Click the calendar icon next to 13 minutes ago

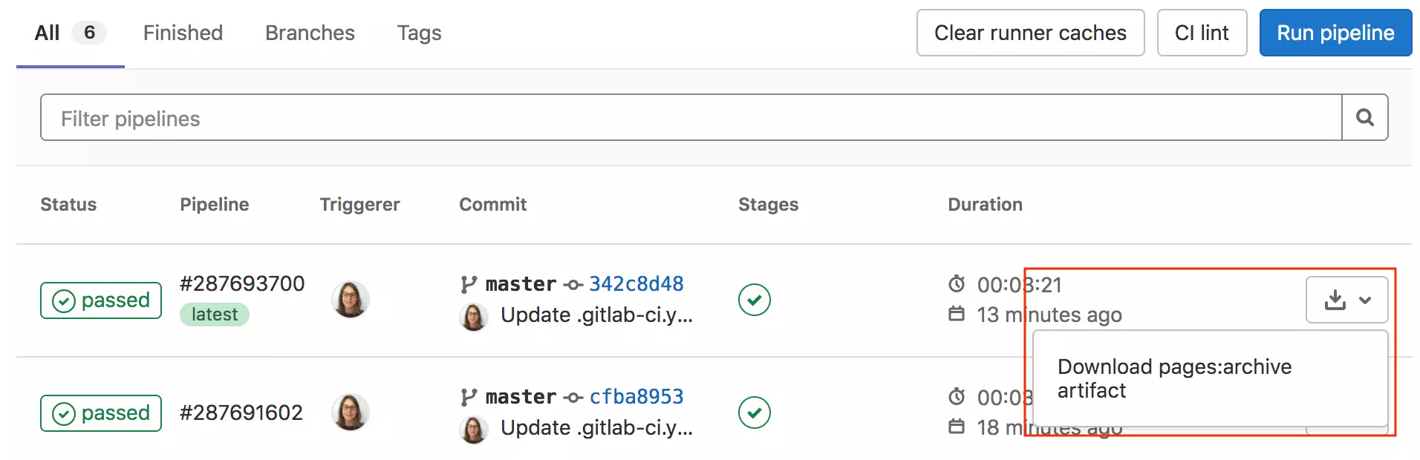[x=957, y=314]
